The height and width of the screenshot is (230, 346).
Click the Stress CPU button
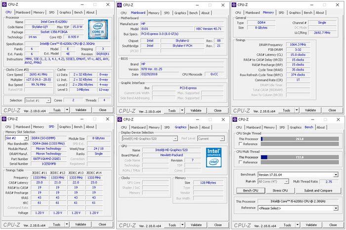coord(280,191)
